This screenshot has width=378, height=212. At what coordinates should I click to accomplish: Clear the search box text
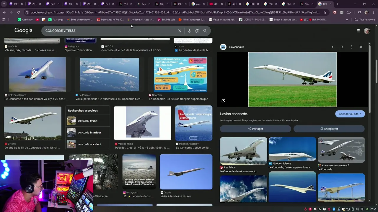point(180,31)
